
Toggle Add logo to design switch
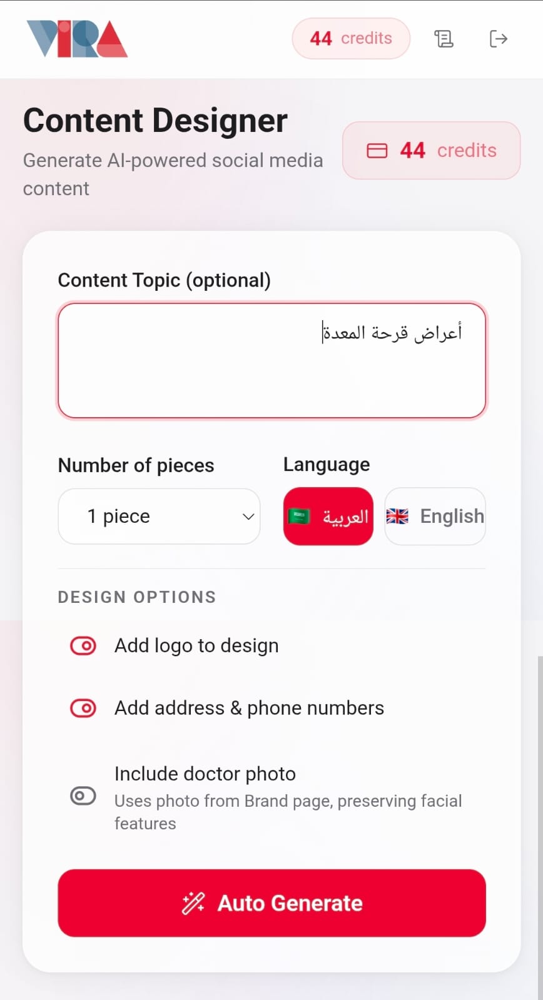click(x=83, y=645)
